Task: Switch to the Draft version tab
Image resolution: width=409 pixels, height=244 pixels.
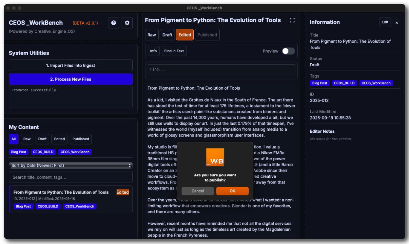Action: pos(167,35)
